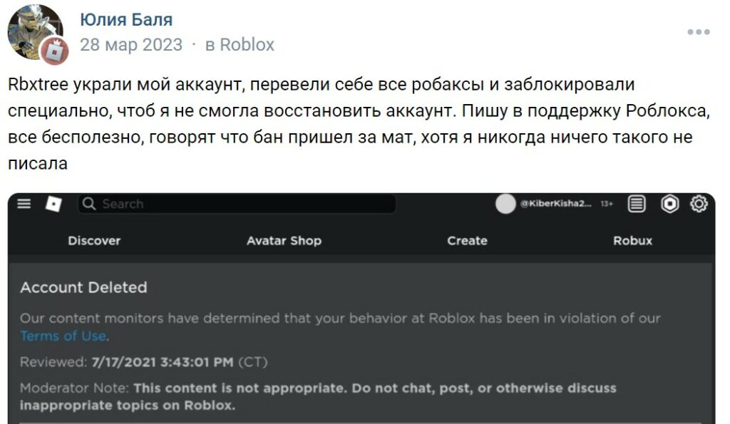This screenshot has height=424, width=730.
Task: Click inside the Roblox search field
Action: (x=235, y=205)
